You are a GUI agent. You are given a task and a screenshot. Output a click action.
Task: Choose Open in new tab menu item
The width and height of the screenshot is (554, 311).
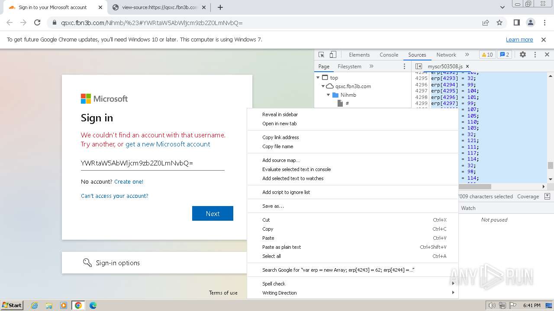click(x=353, y=124)
